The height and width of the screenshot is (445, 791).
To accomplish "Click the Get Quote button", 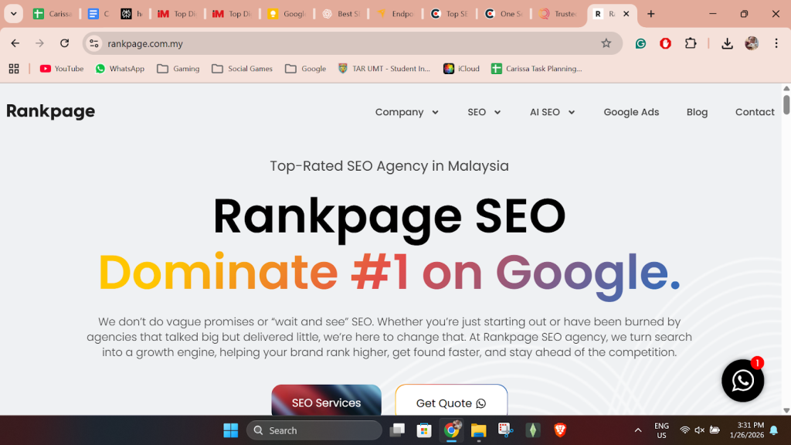I will pos(451,401).
